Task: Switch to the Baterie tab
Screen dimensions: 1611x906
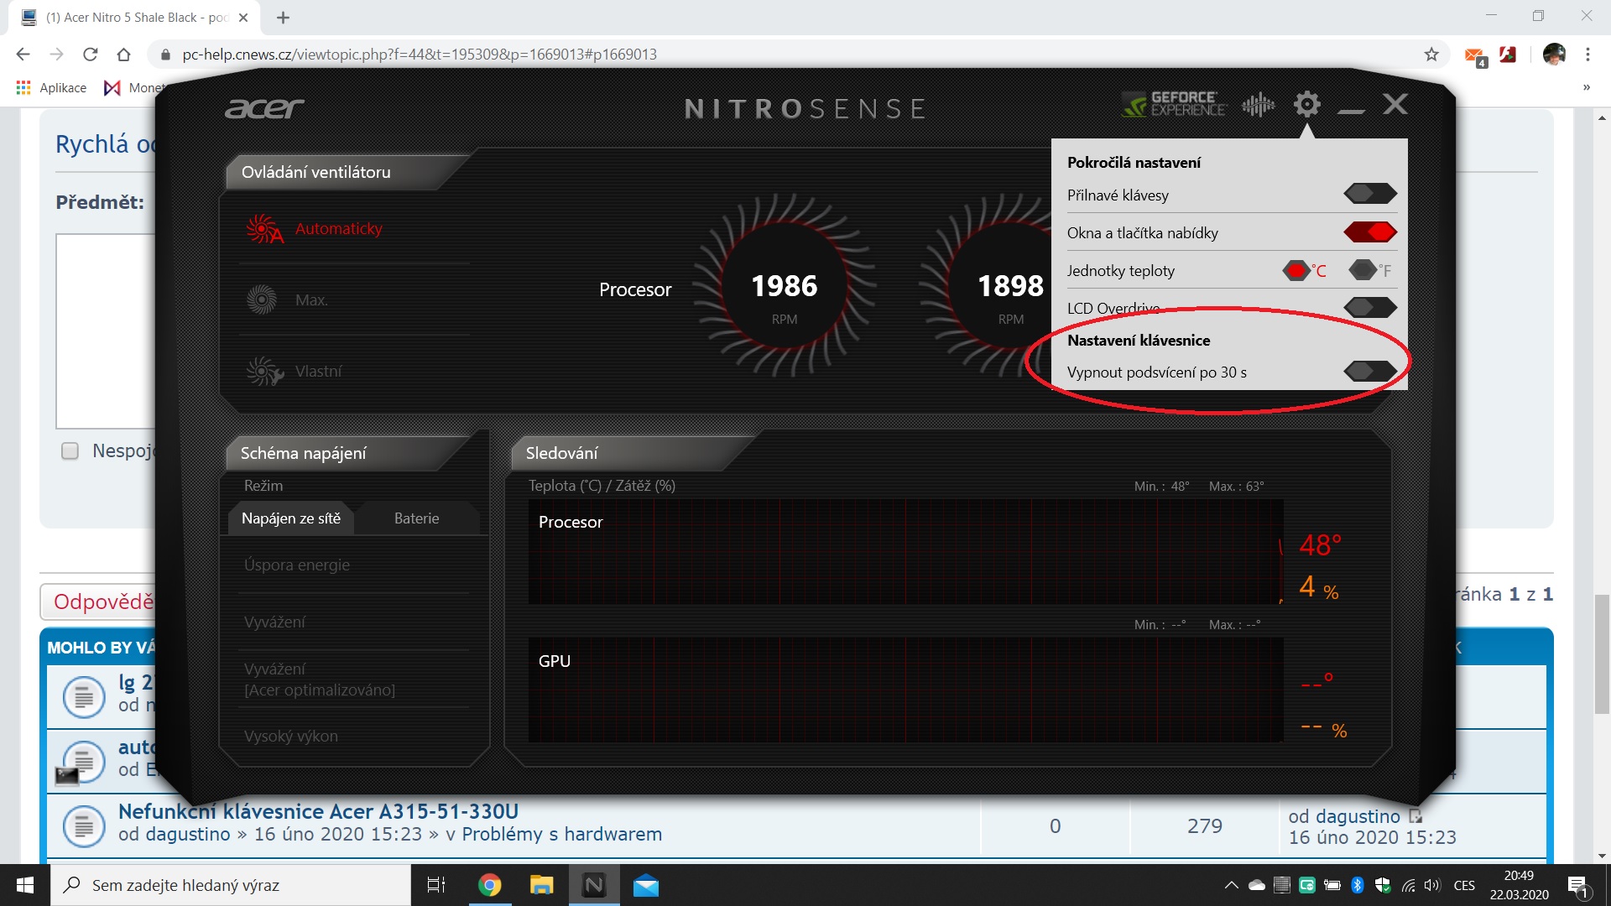Action: pos(416,518)
